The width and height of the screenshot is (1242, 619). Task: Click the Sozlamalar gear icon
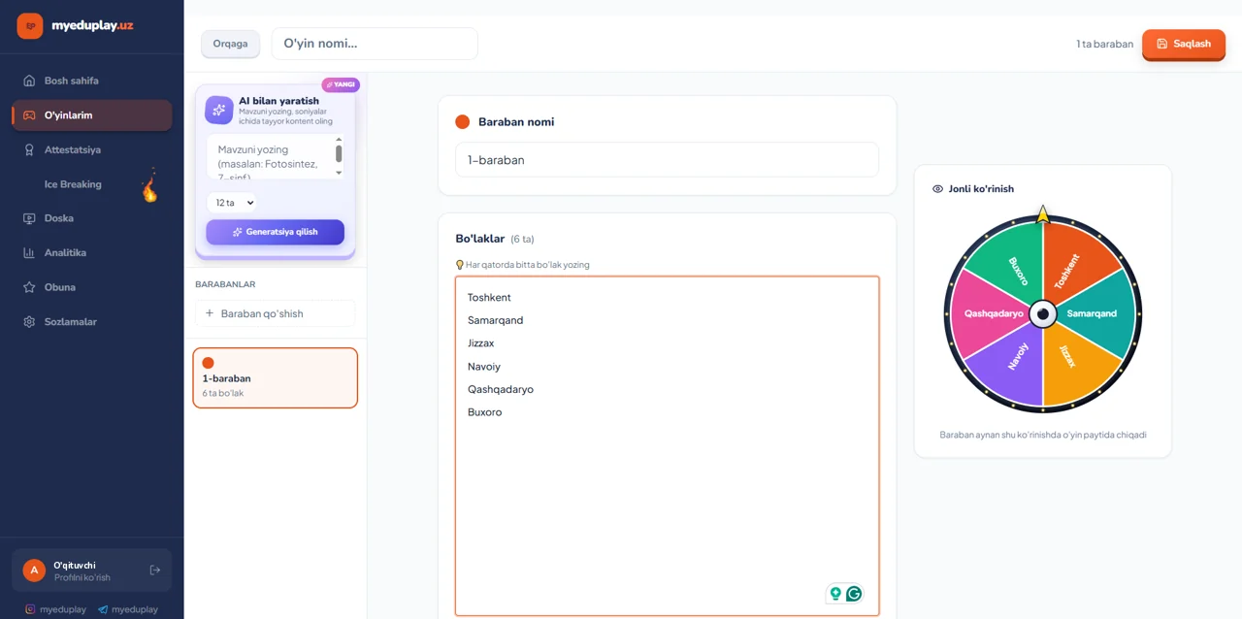(x=29, y=321)
